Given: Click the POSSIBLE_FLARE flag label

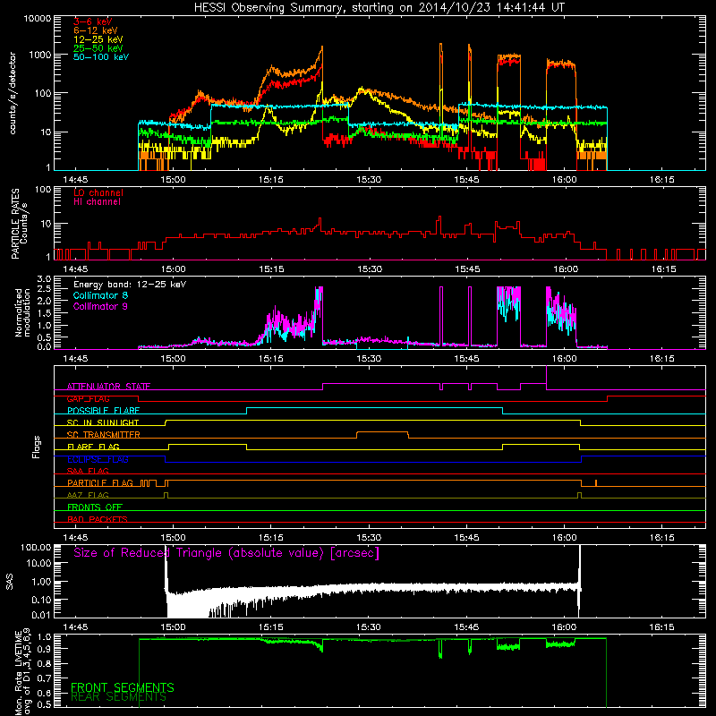Looking at the screenshot, I should pos(103,411).
